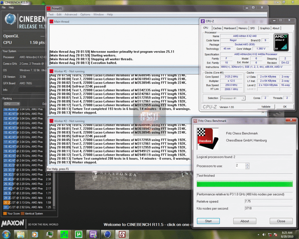This screenshot has height=239, width=299.
Task: Open the system monitor taskbar icon
Action: (x=50, y=234)
